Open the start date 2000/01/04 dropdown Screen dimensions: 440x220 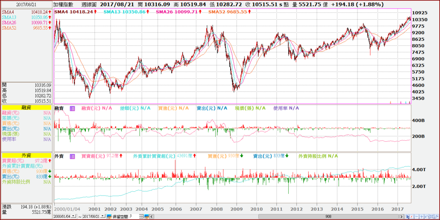pyautogui.click(x=73, y=217)
